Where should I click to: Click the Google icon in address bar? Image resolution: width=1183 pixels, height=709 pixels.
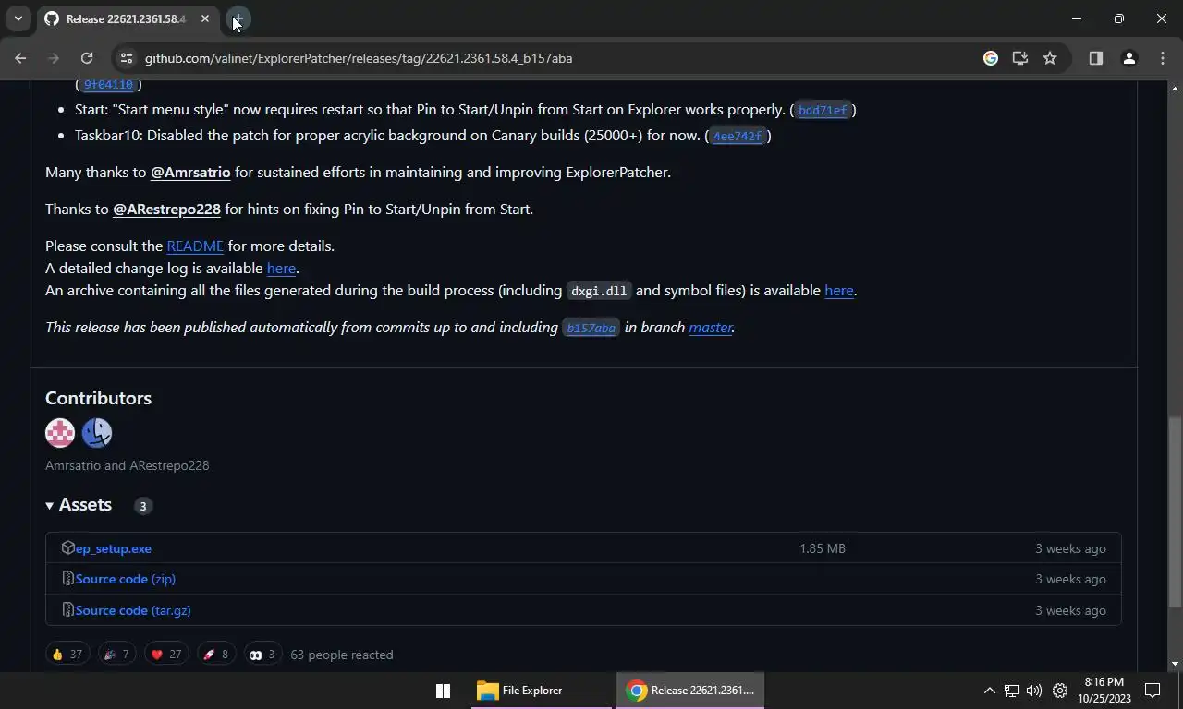[991, 58]
